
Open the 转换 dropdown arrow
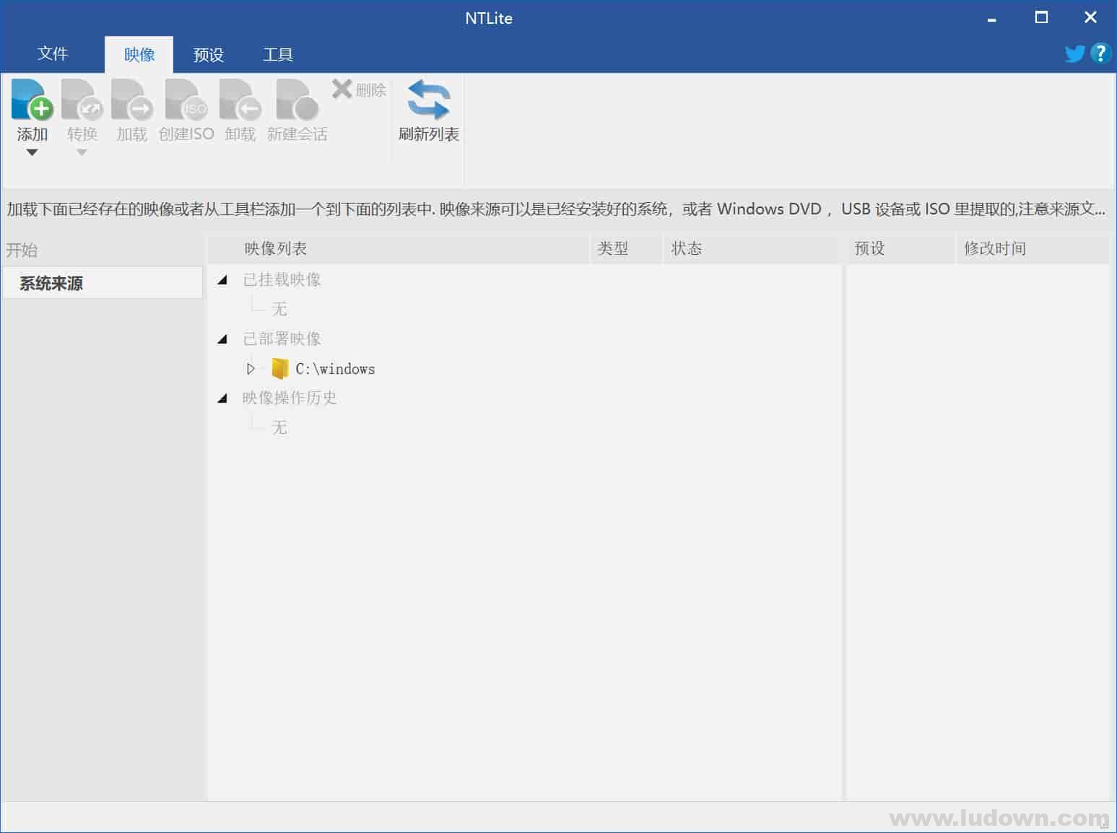tap(82, 152)
